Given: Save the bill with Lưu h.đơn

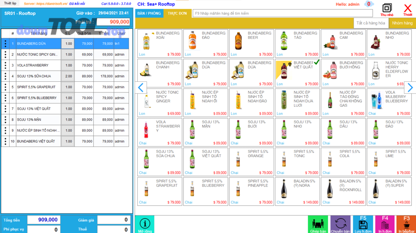Looking at the screenshot, I should tap(363, 224).
